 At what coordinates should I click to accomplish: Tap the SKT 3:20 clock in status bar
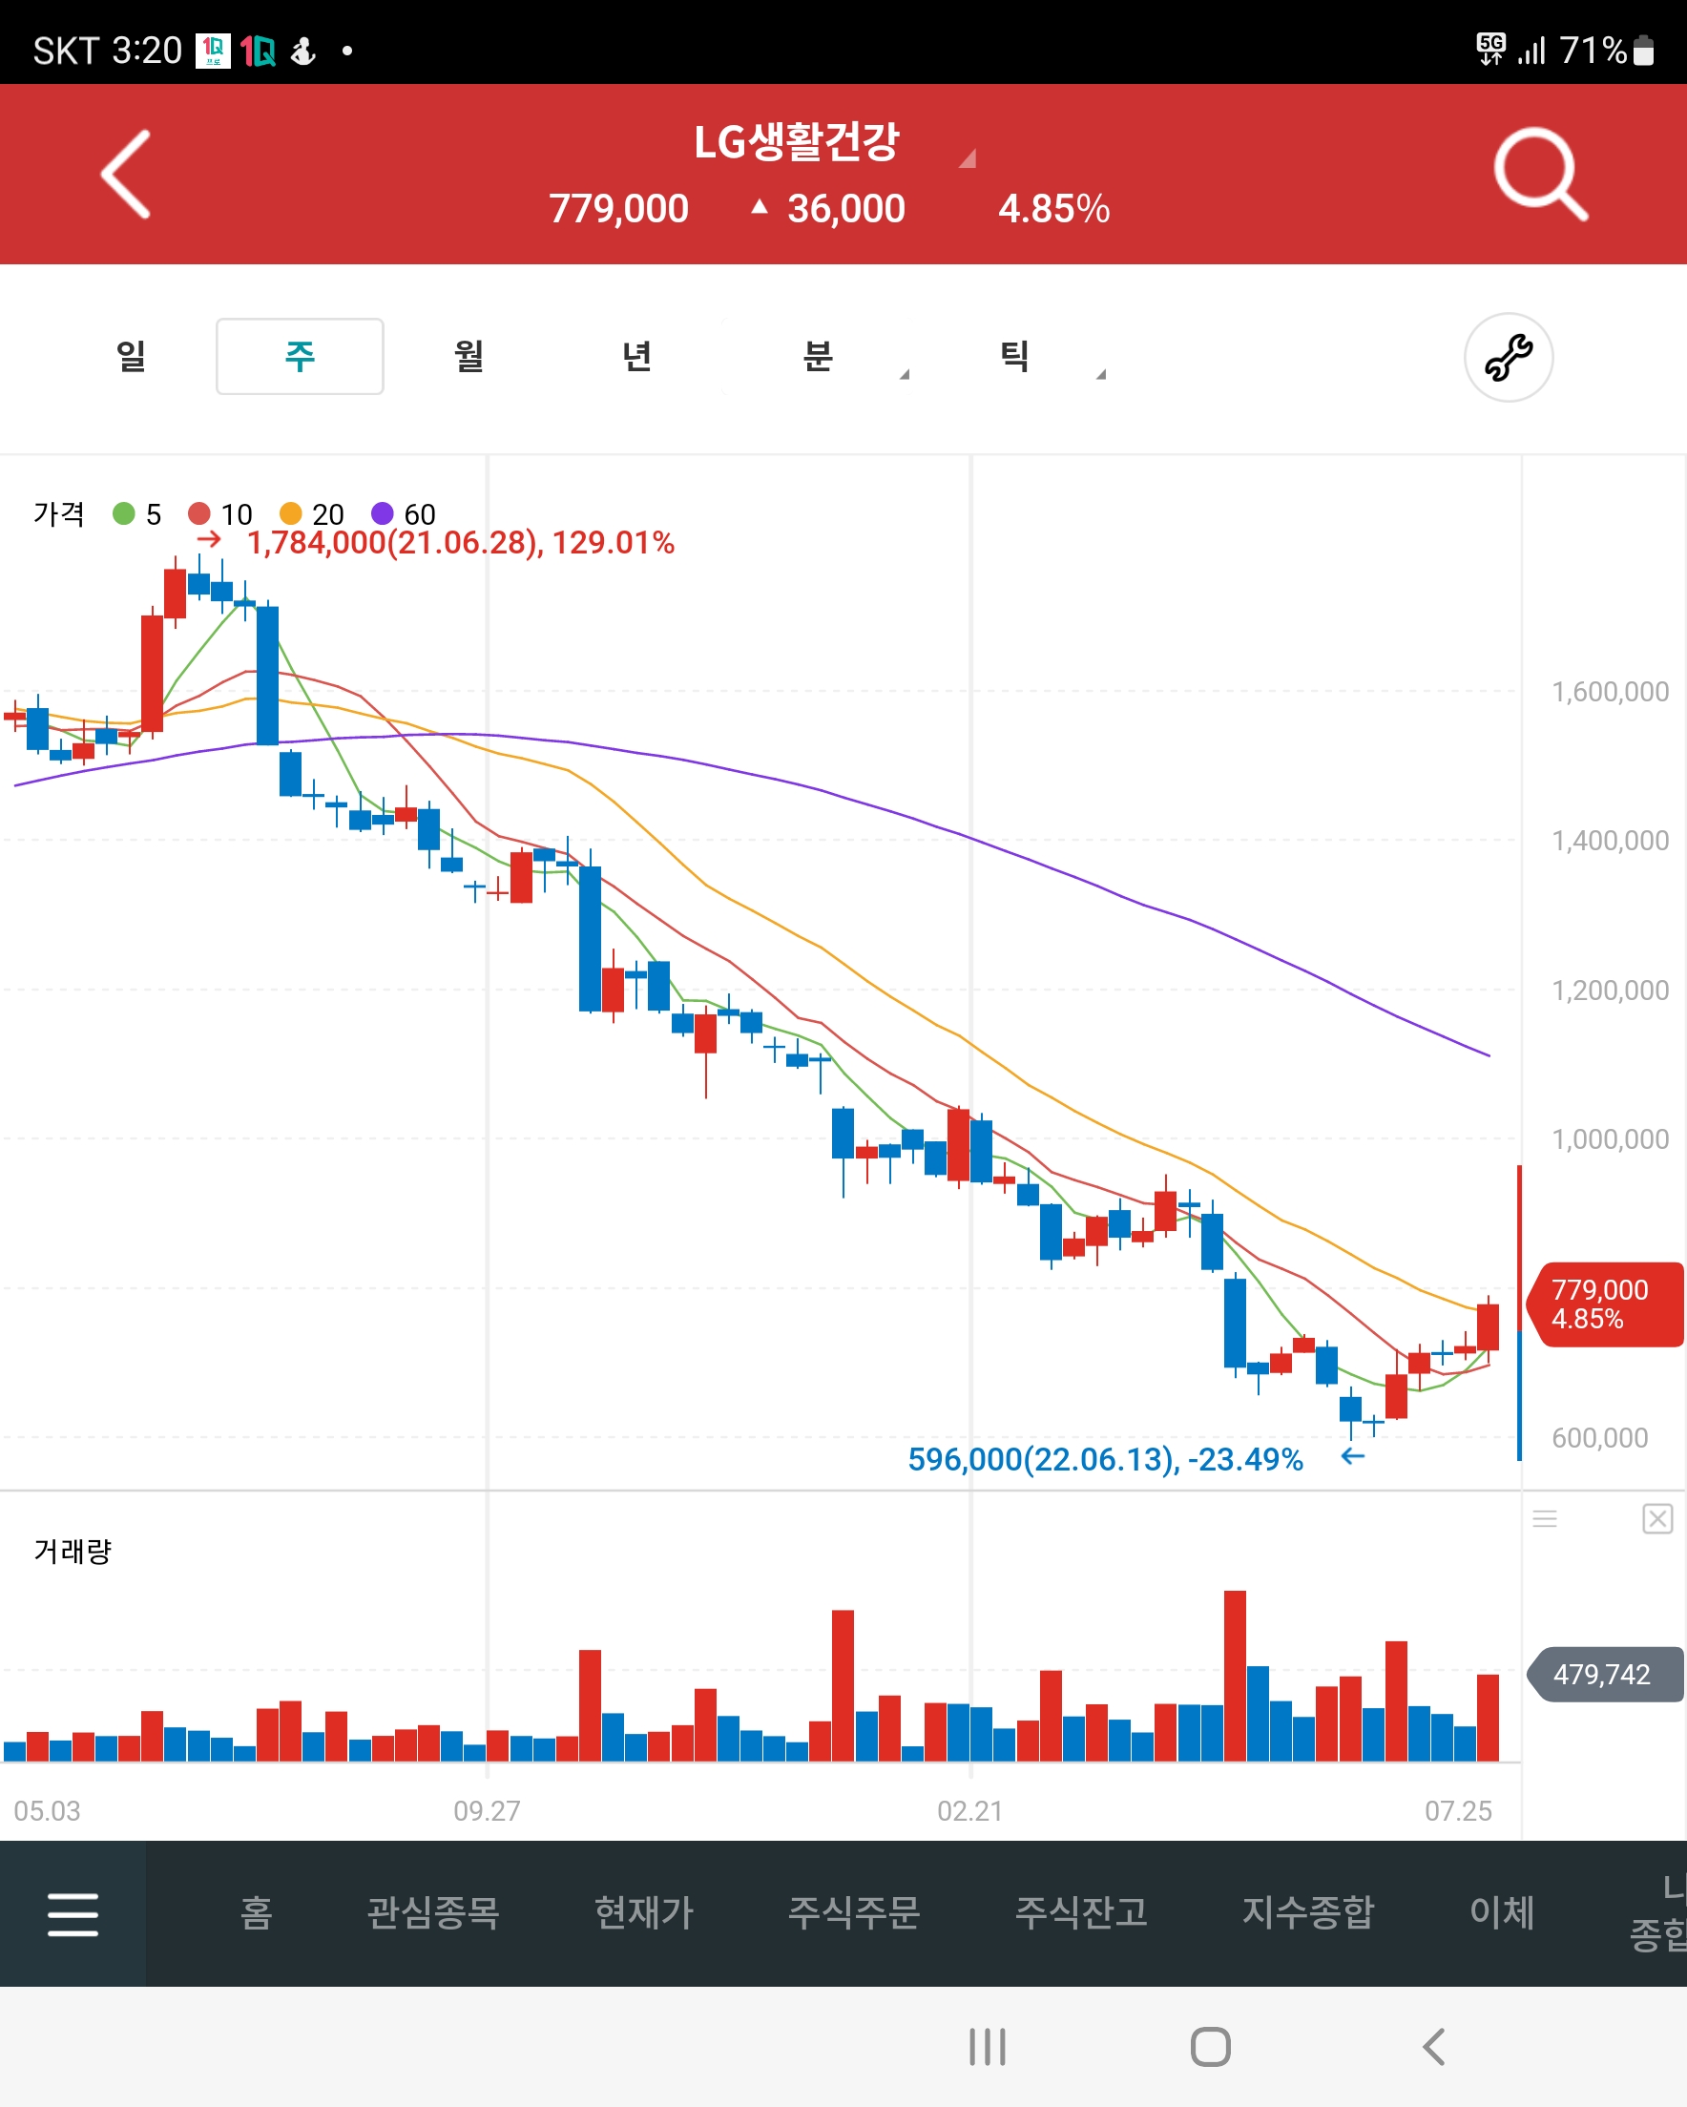pos(108,51)
